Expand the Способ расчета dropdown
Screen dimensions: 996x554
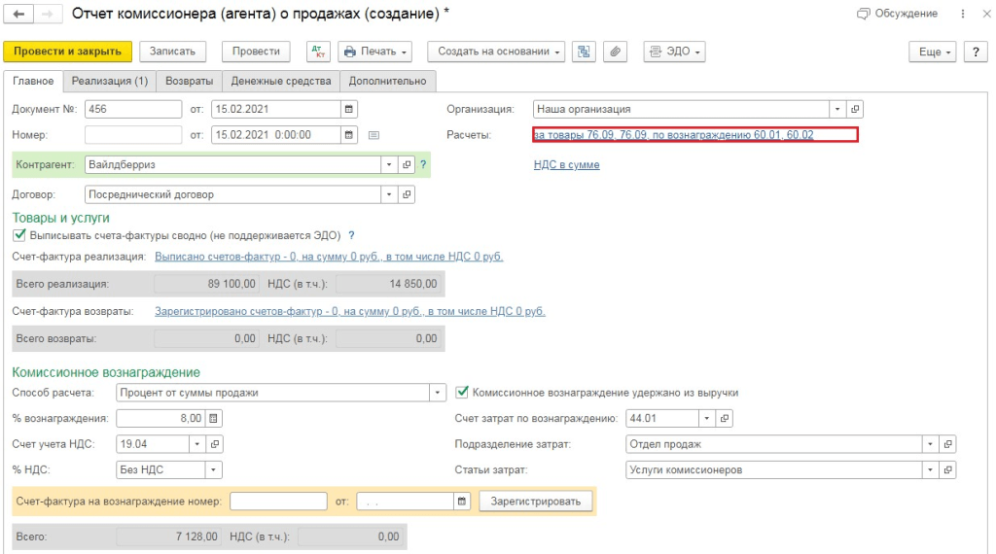click(437, 393)
